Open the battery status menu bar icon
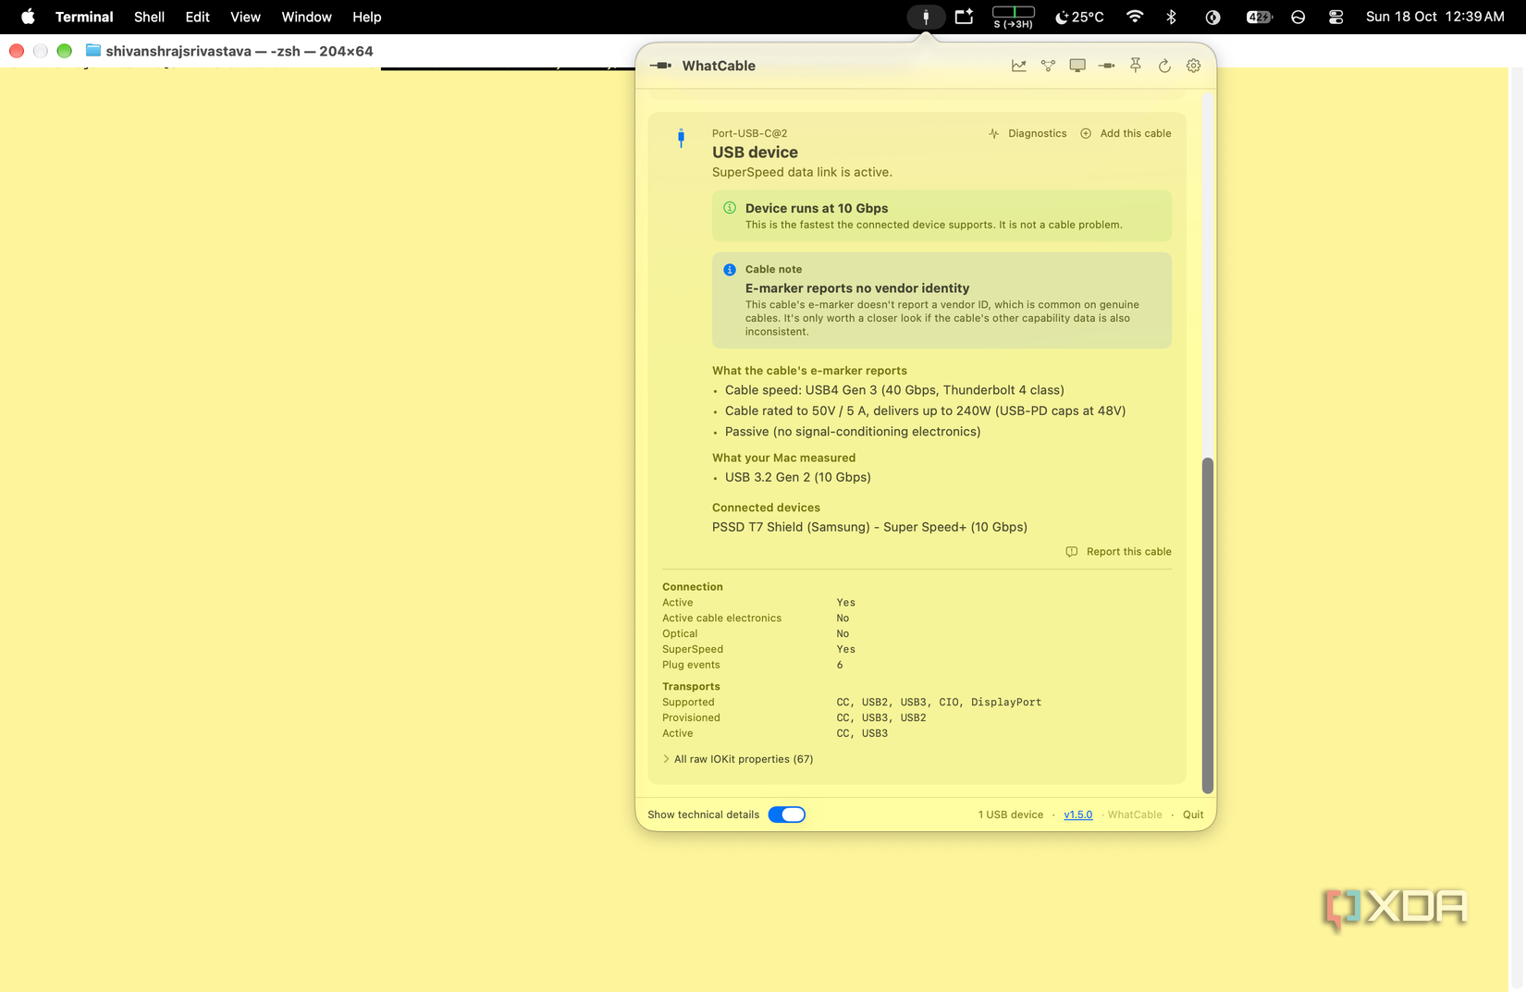The width and height of the screenshot is (1526, 992). click(x=1259, y=17)
